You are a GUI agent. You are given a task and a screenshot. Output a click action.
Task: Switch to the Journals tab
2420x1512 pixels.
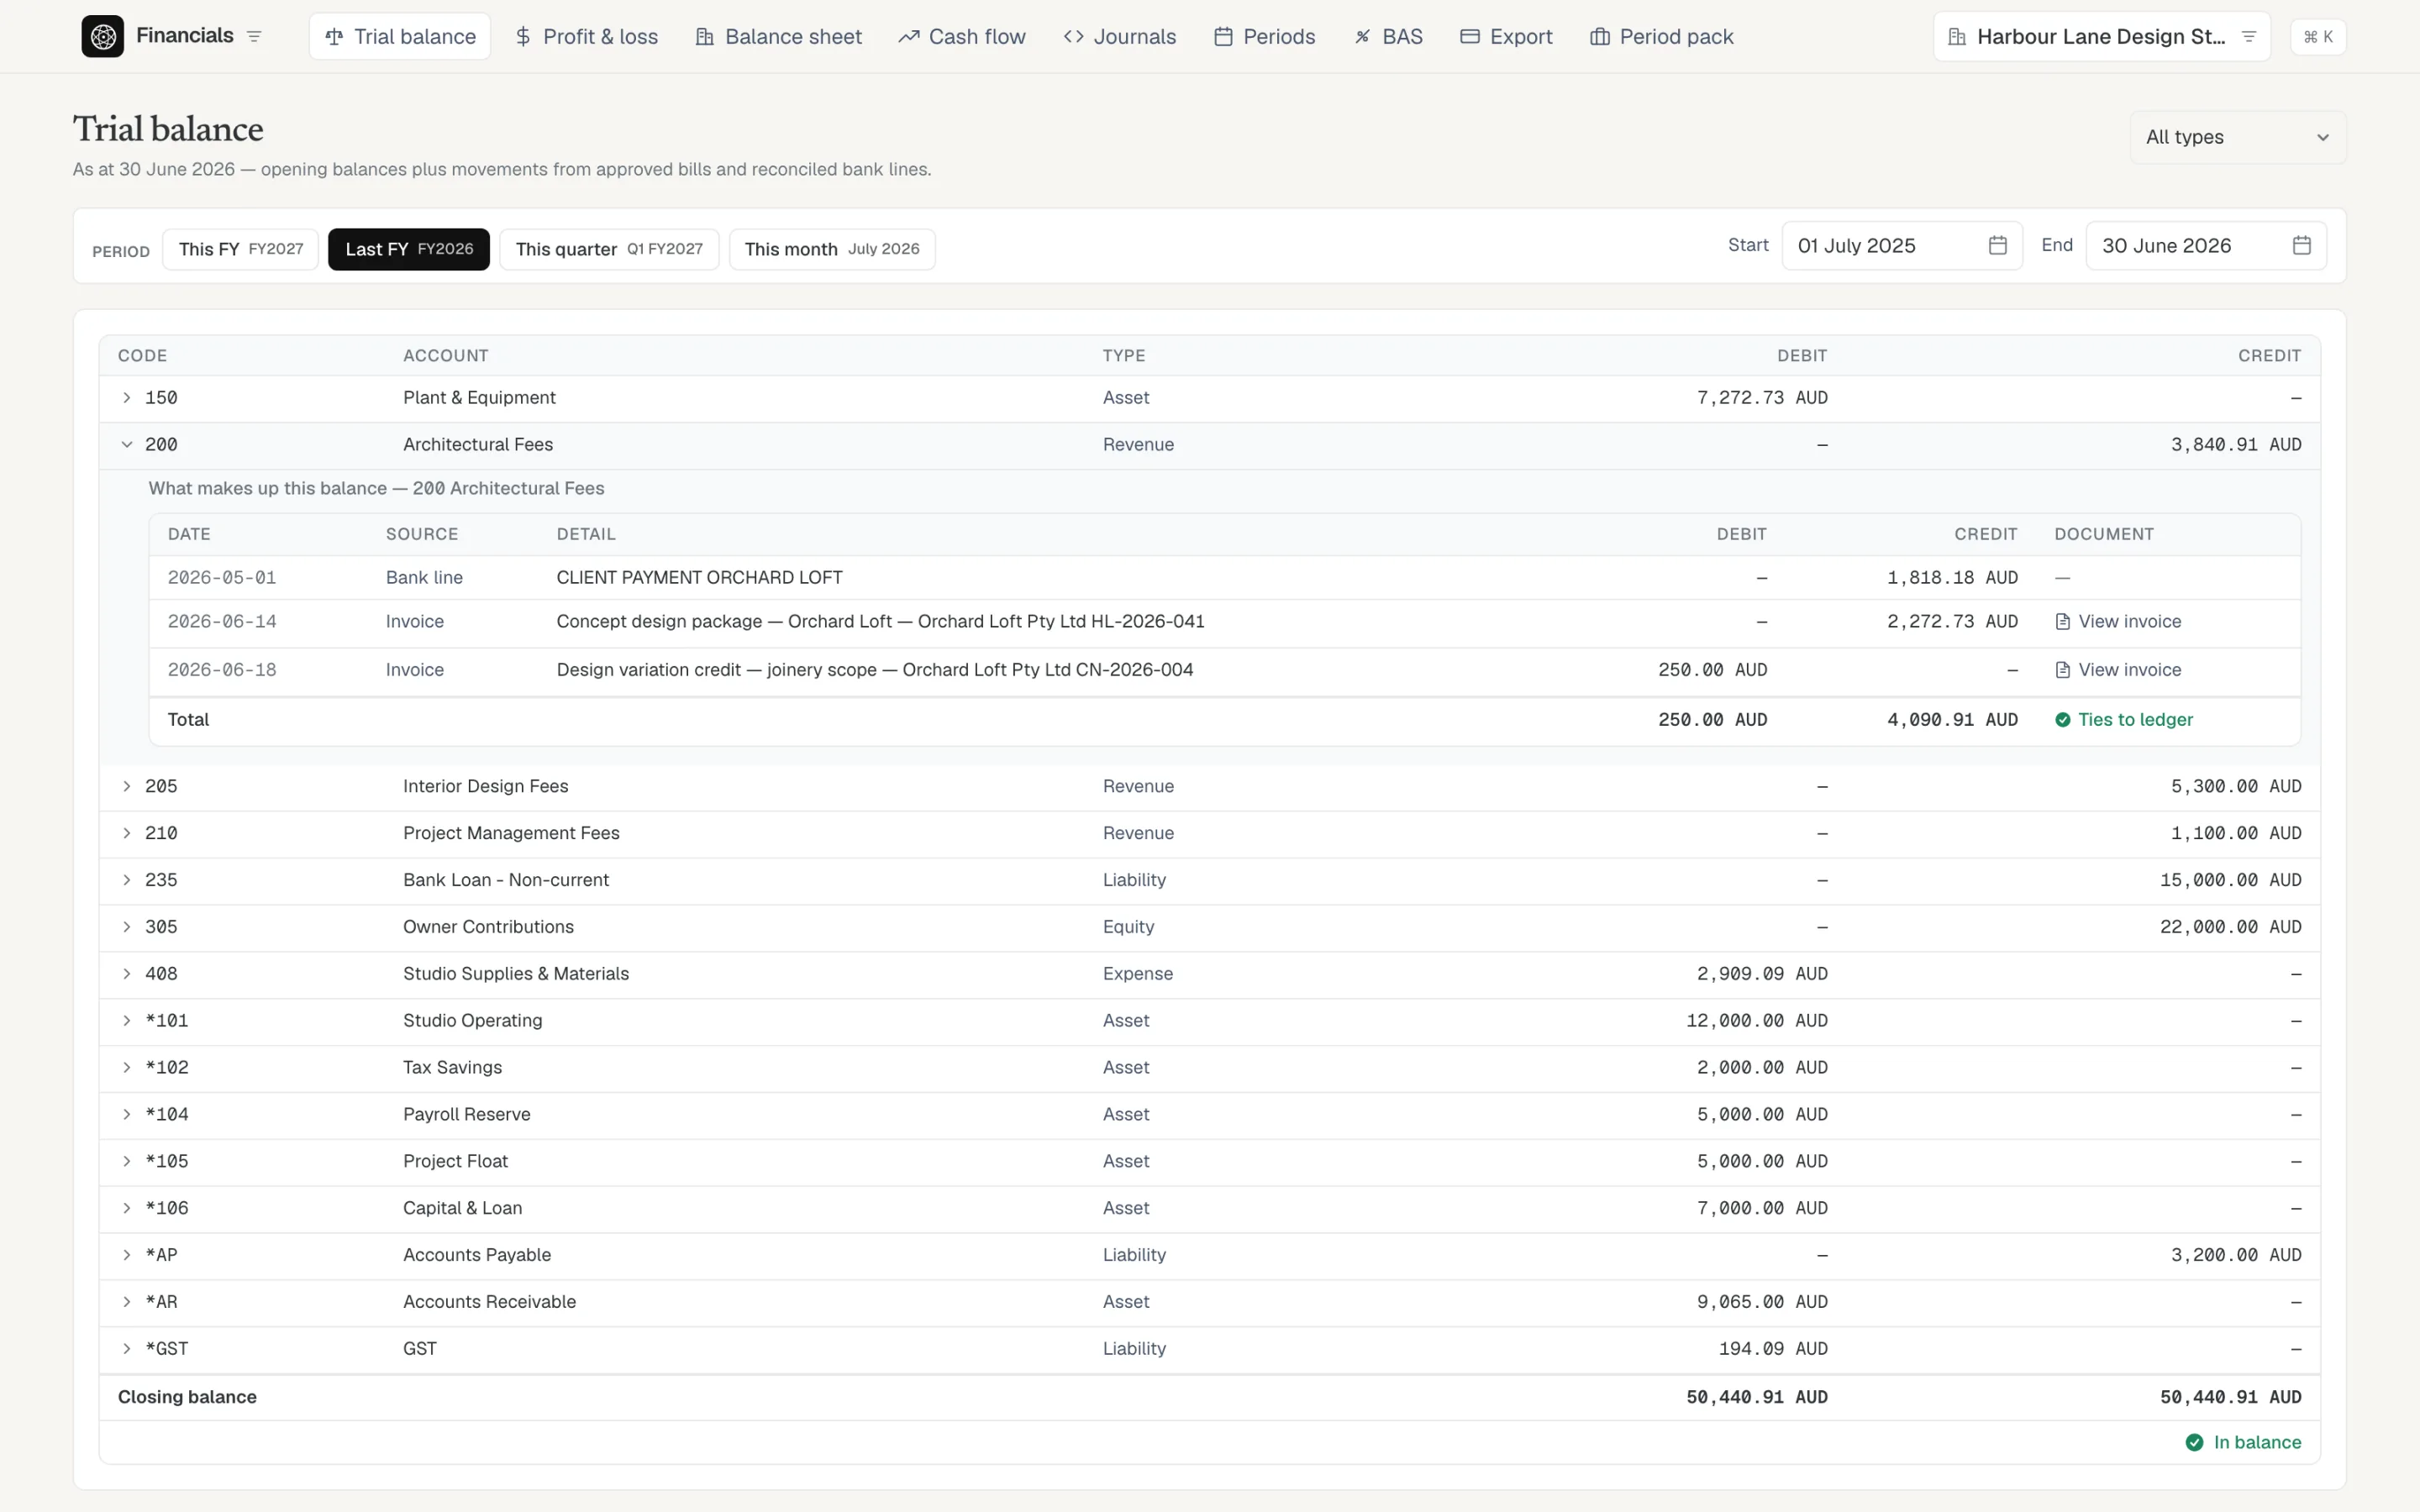coord(1120,37)
